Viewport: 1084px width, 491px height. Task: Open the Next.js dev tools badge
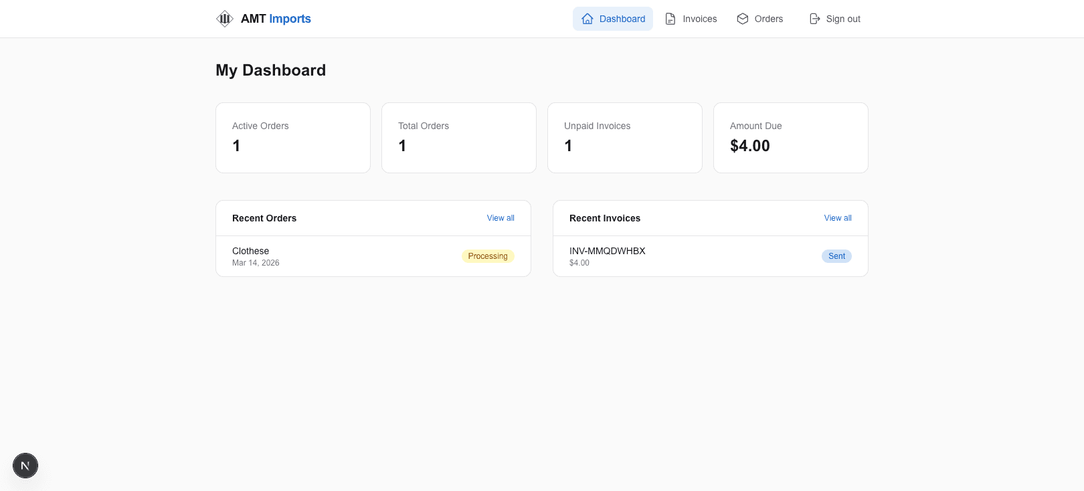pos(25,466)
